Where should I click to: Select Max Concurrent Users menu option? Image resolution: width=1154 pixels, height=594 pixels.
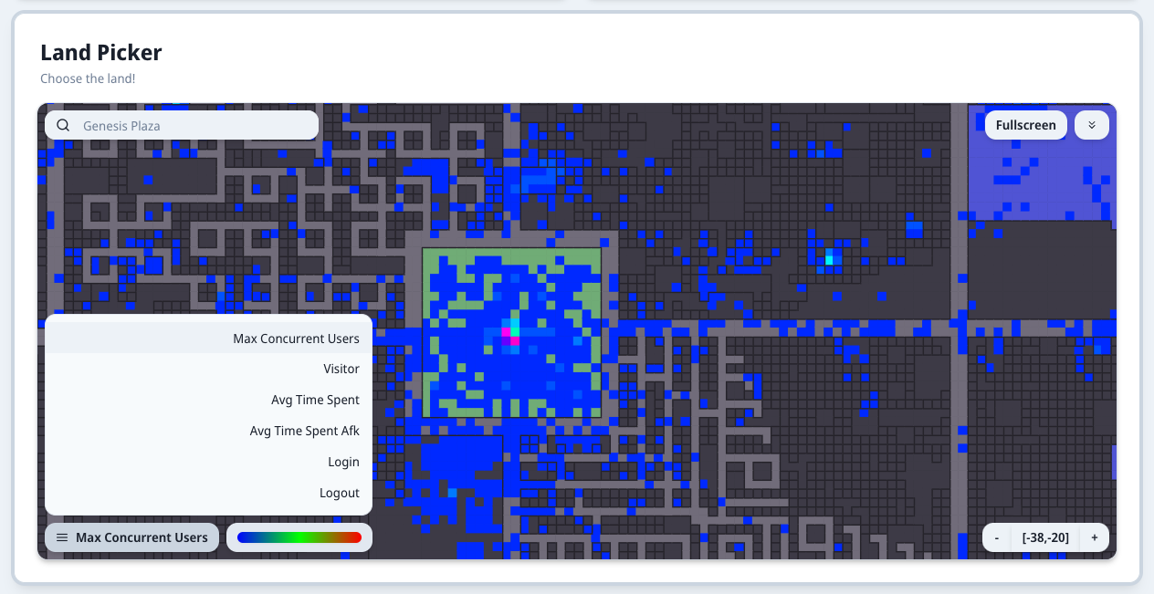click(208, 339)
